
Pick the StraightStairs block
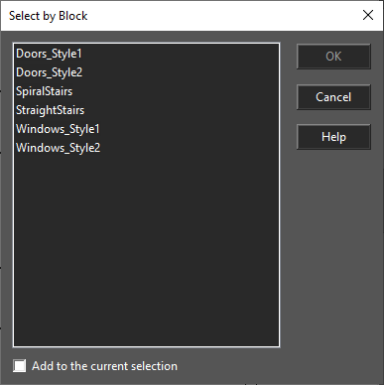click(x=50, y=110)
